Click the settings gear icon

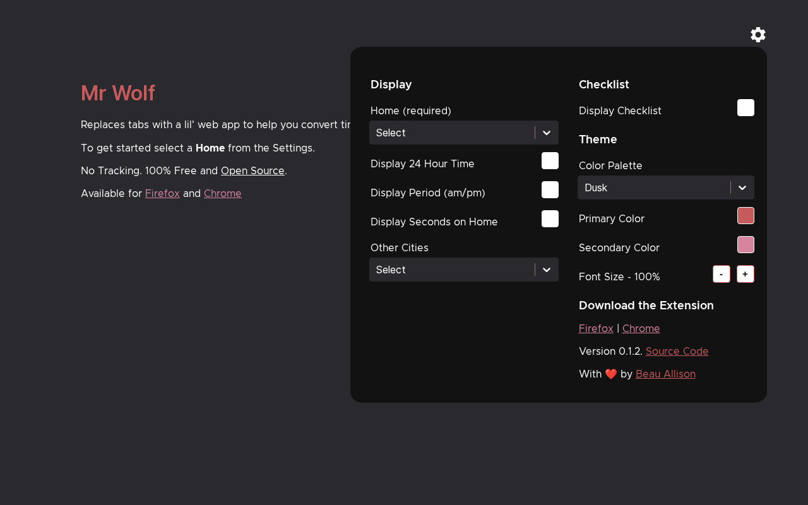758,35
